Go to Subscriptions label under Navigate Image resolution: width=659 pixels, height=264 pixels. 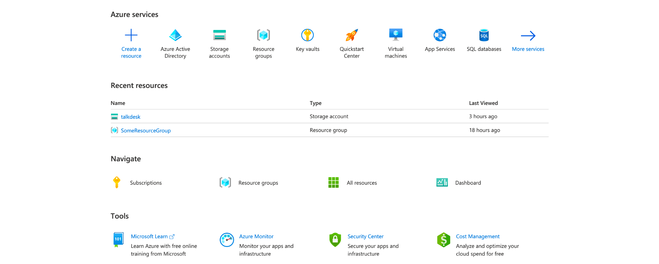(x=146, y=183)
